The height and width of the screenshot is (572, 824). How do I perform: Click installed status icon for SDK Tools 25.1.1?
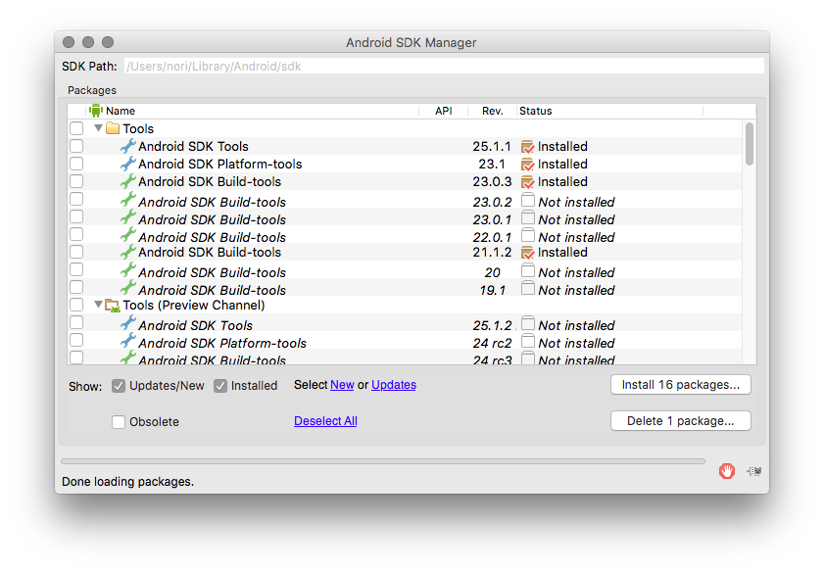click(527, 147)
